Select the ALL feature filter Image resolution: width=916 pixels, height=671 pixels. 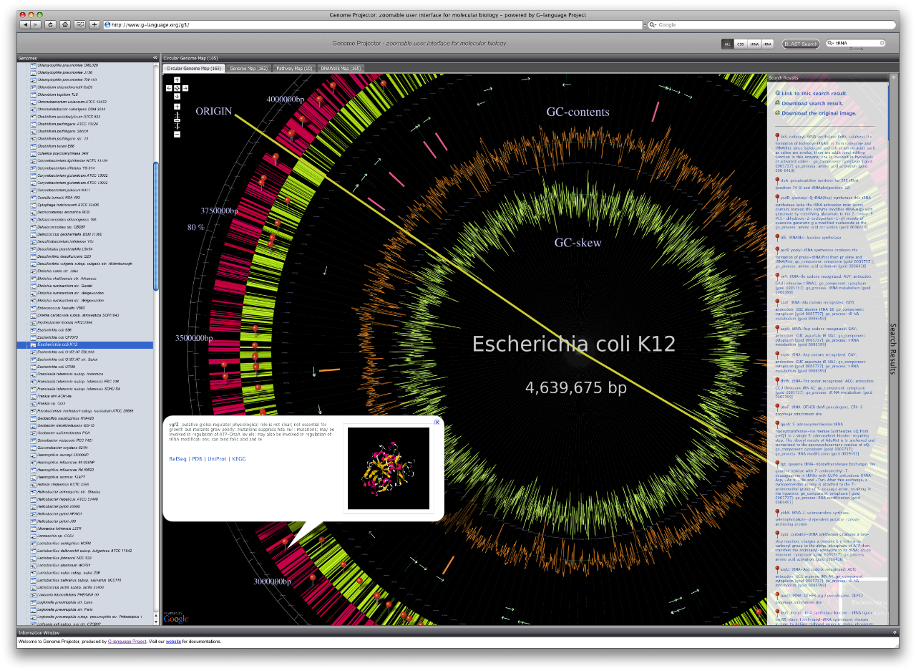[728, 44]
